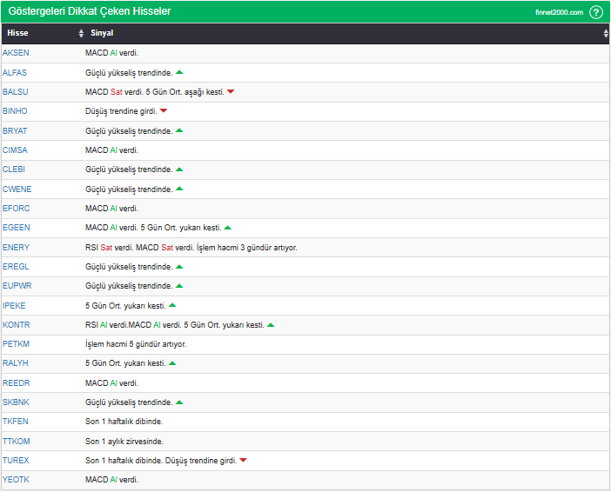Open the CIMSA ticker link

tap(15, 150)
